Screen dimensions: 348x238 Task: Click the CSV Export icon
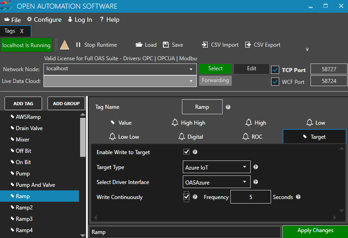pos(248,45)
